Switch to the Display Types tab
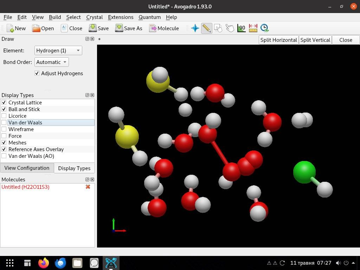This screenshot has width=360, height=270. (x=75, y=168)
